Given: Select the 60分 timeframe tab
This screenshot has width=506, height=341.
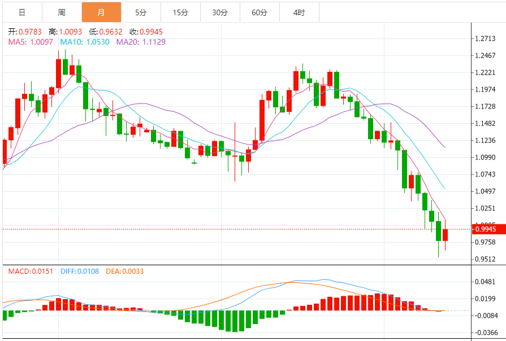Looking at the screenshot, I should (x=260, y=12).
